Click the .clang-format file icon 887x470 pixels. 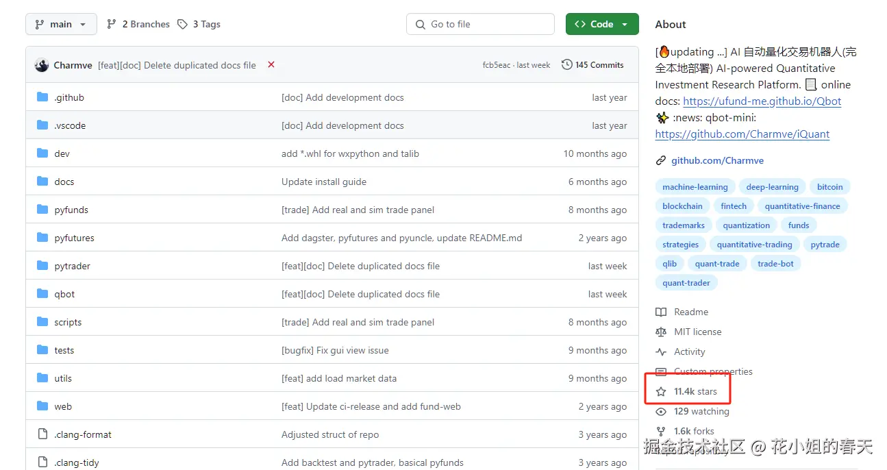pos(42,434)
